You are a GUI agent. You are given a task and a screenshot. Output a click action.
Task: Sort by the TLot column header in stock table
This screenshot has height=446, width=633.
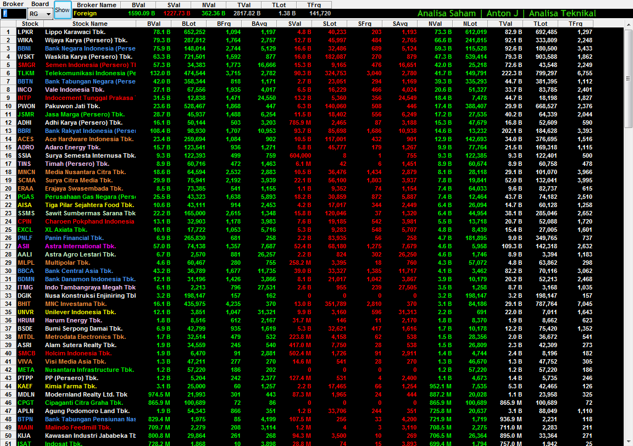[x=540, y=24]
